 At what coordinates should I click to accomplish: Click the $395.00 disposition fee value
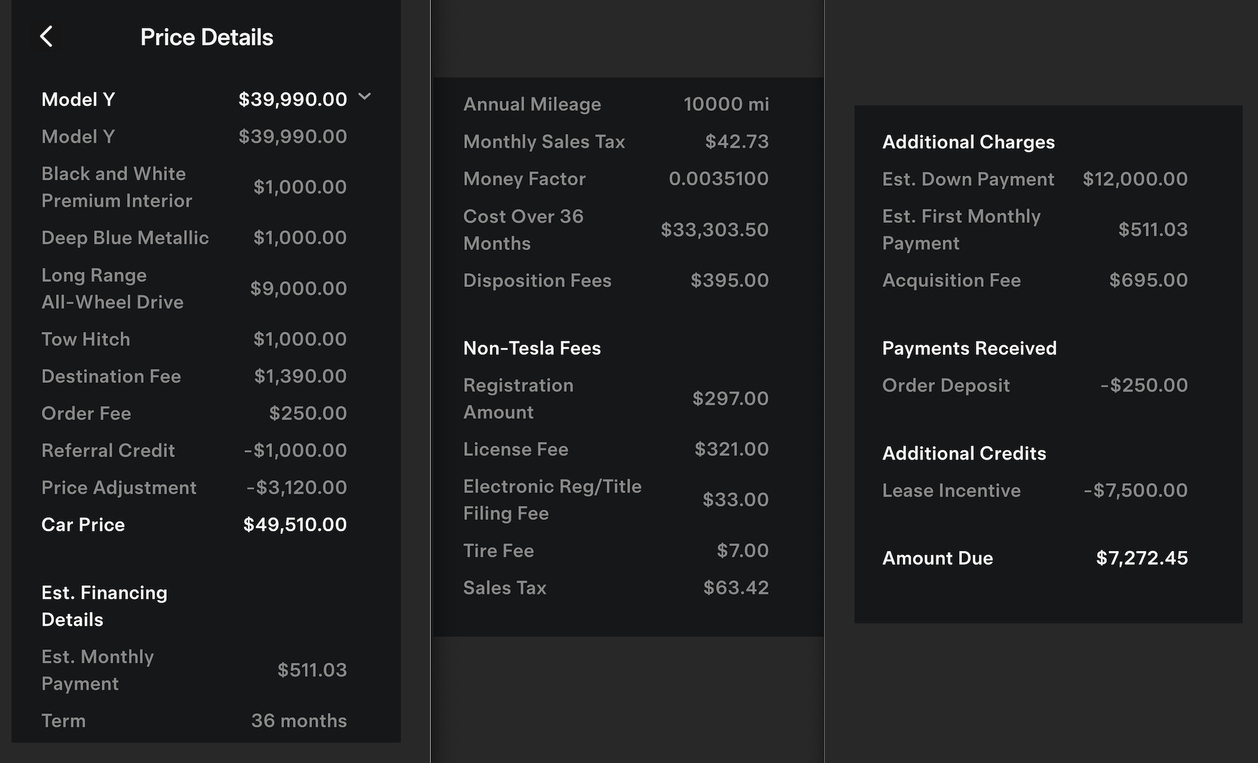(x=729, y=280)
